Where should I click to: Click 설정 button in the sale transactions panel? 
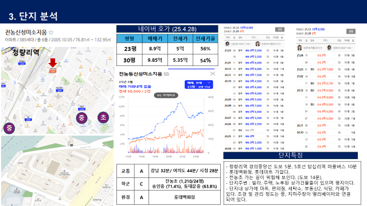pos(280,29)
